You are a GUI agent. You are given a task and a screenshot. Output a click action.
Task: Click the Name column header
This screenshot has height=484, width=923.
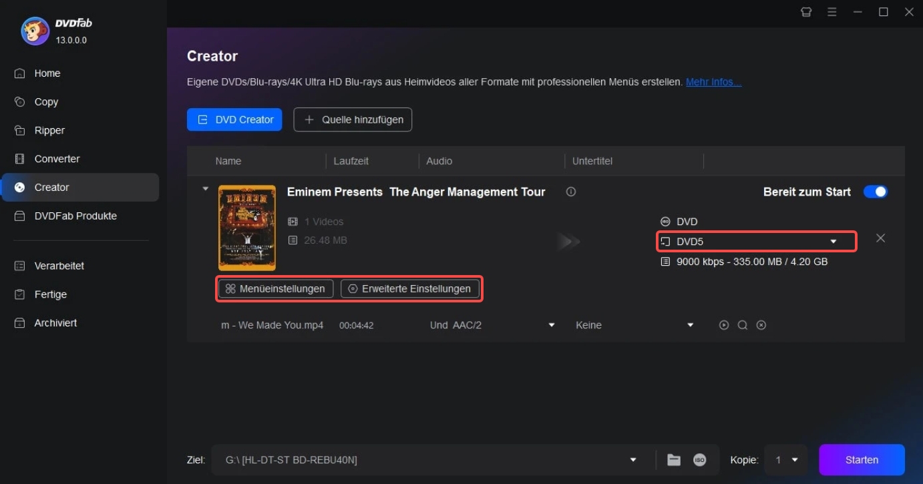click(228, 161)
